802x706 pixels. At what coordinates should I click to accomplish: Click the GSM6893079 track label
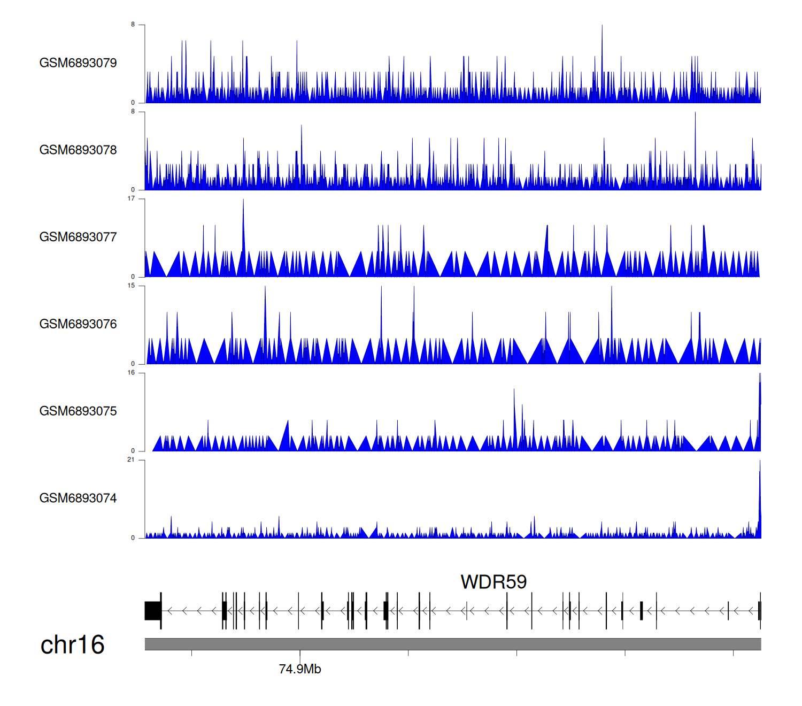click(x=78, y=63)
